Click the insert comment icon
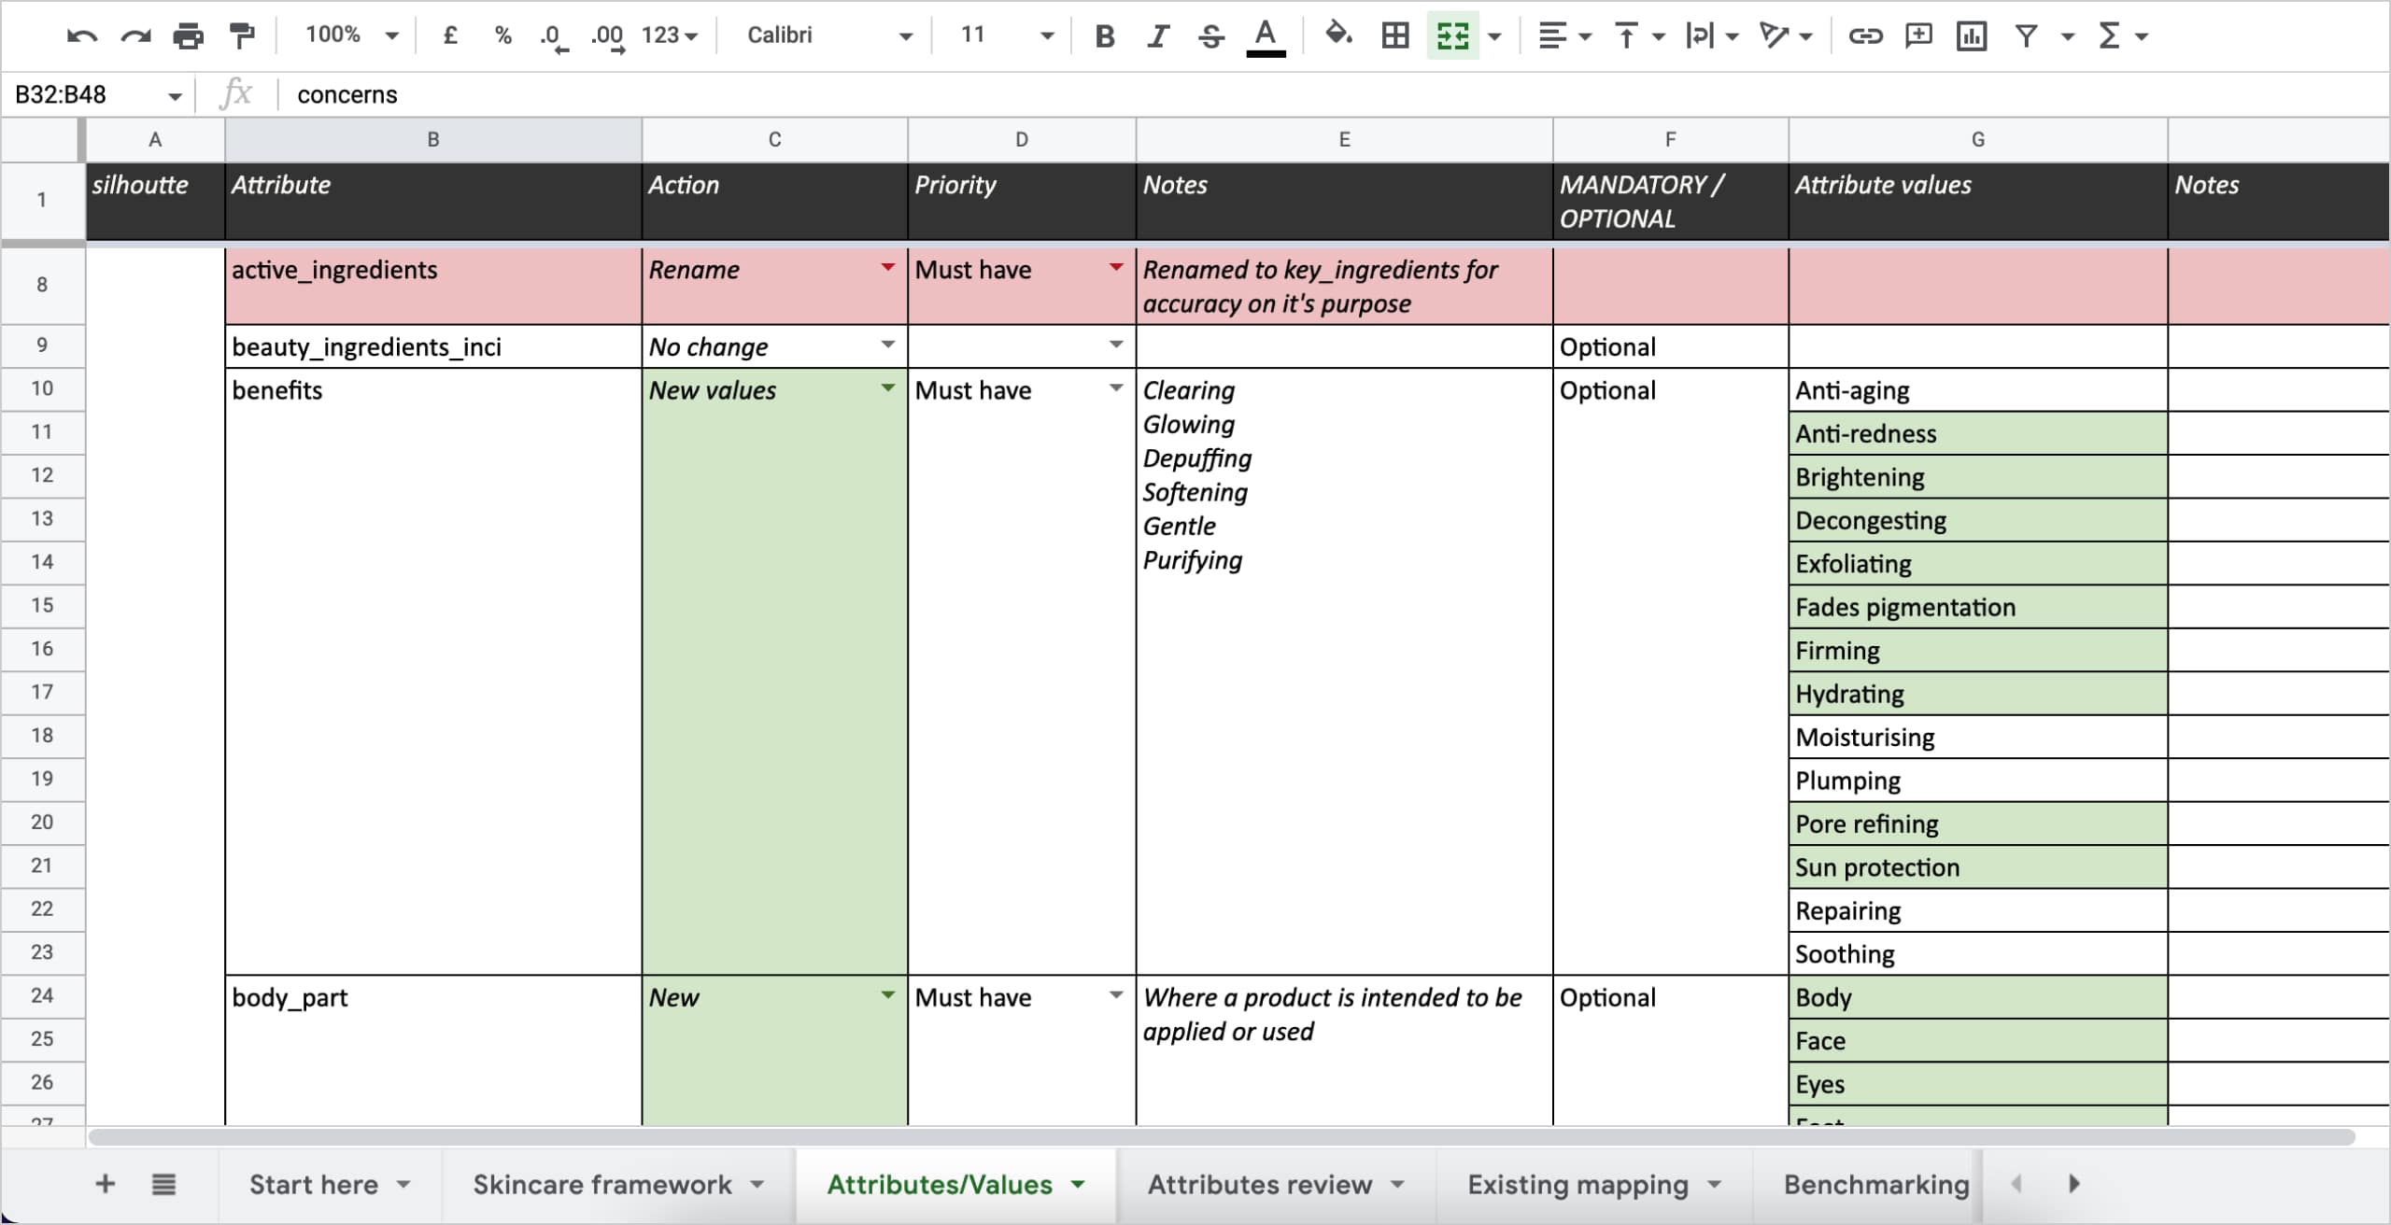This screenshot has height=1225, width=2391. click(1917, 36)
